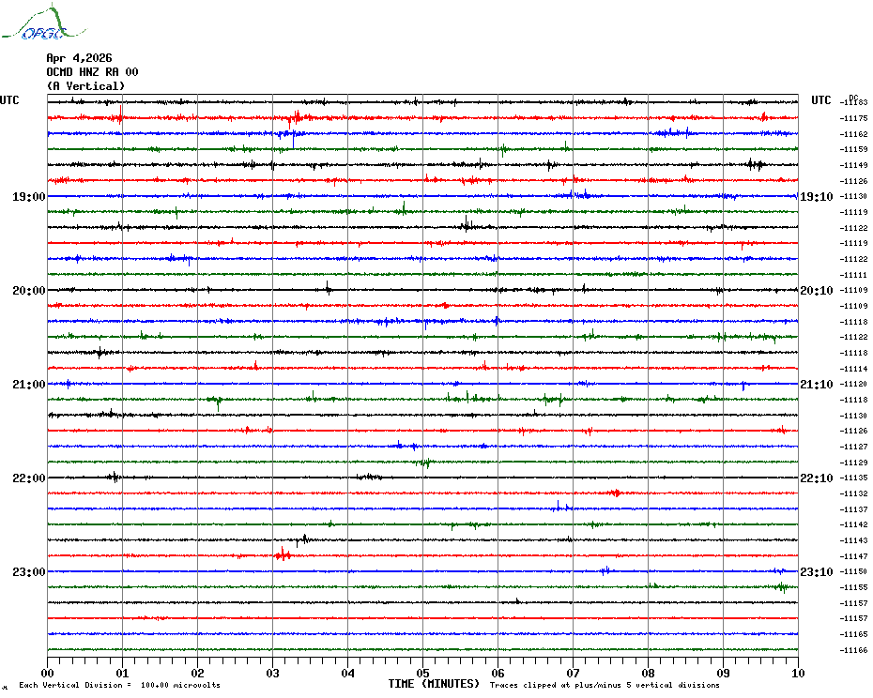The height and width of the screenshot is (698, 873).
Task: Click the DC offset value -11147
Action: (x=854, y=556)
